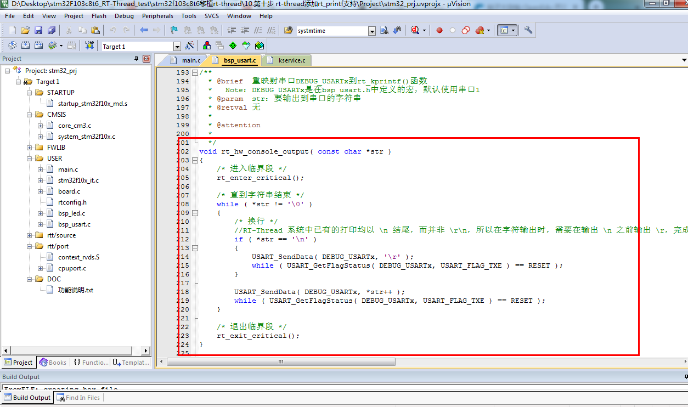Save all open files
The image size is (688, 407).
pyautogui.click(x=51, y=30)
